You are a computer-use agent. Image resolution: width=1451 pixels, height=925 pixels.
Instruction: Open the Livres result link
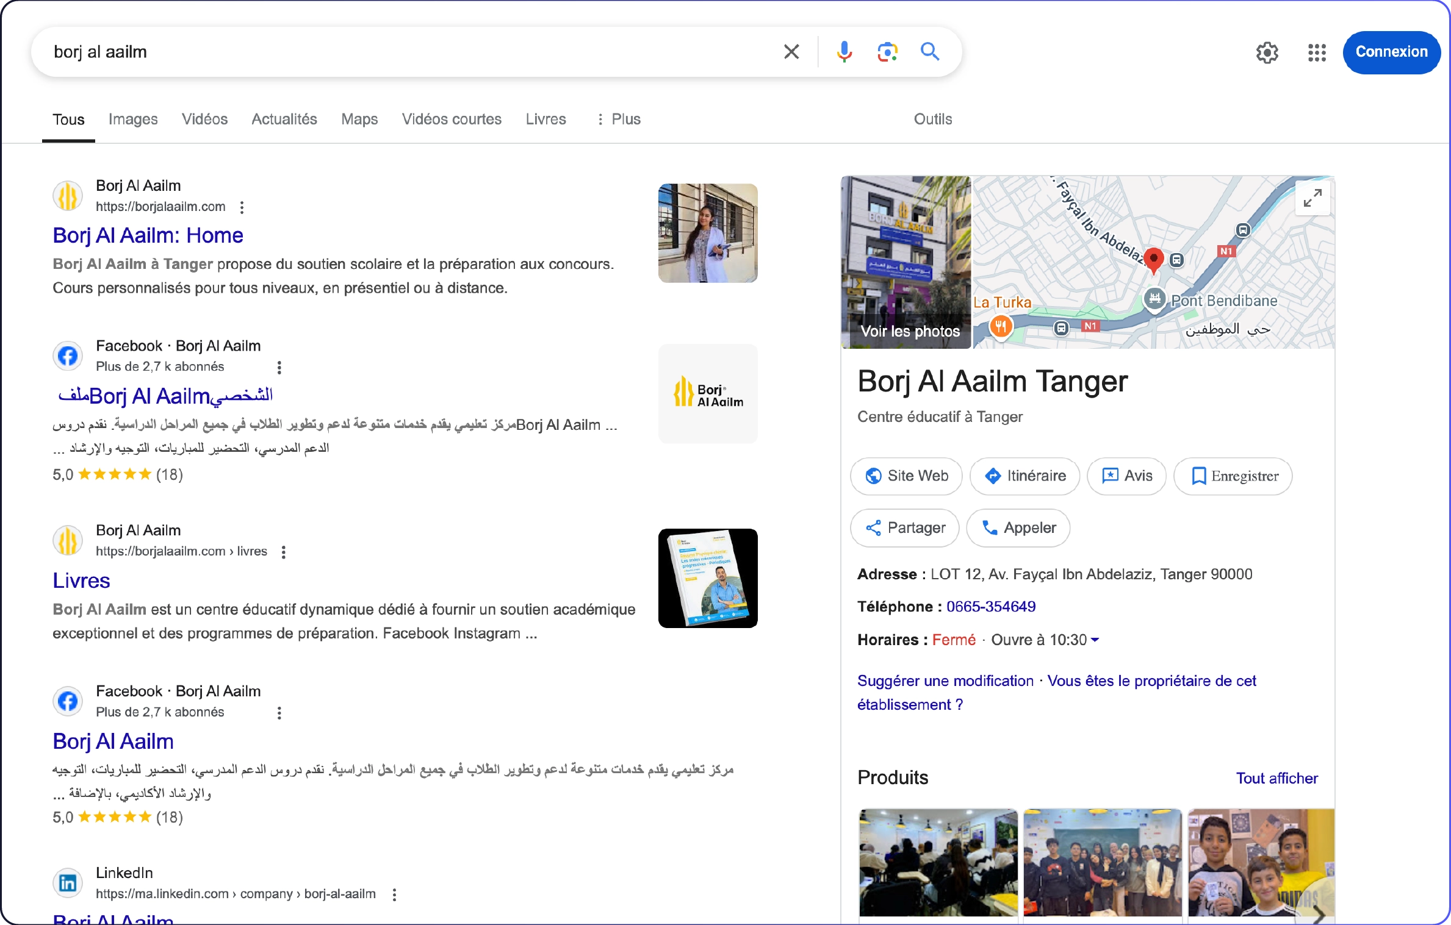point(81,580)
